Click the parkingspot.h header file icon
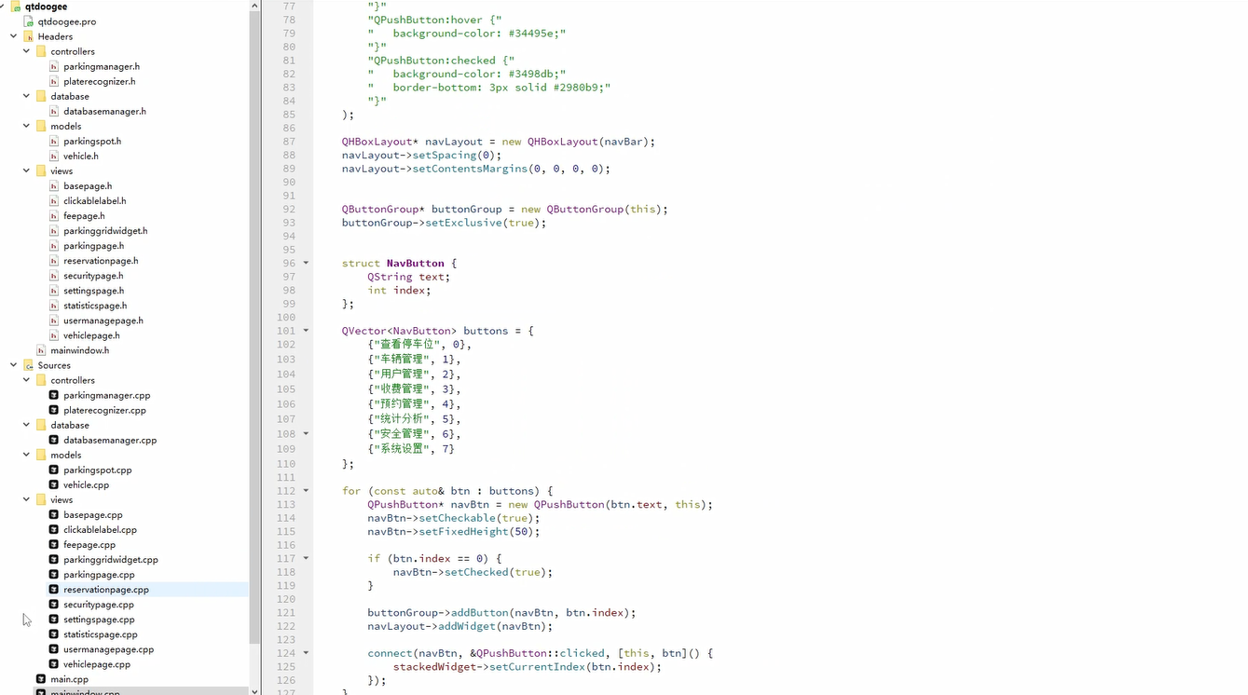The image size is (1248, 695). pyautogui.click(x=54, y=141)
